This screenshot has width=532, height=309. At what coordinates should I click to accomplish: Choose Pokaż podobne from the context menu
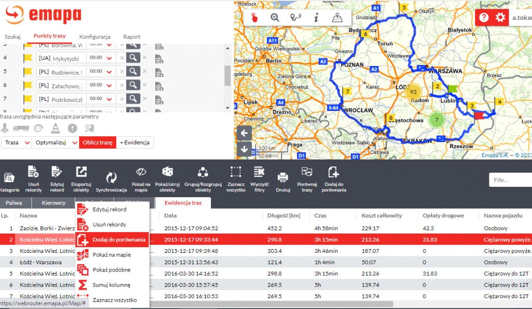click(111, 269)
